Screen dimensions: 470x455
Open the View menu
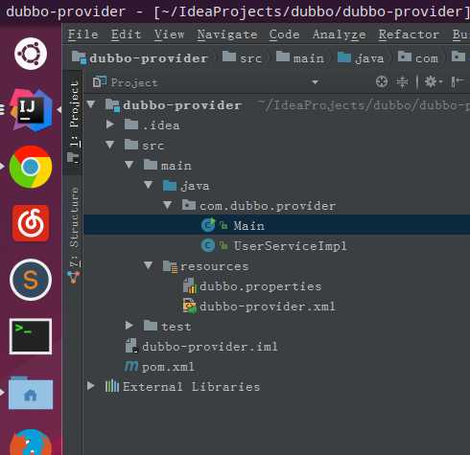[169, 34]
